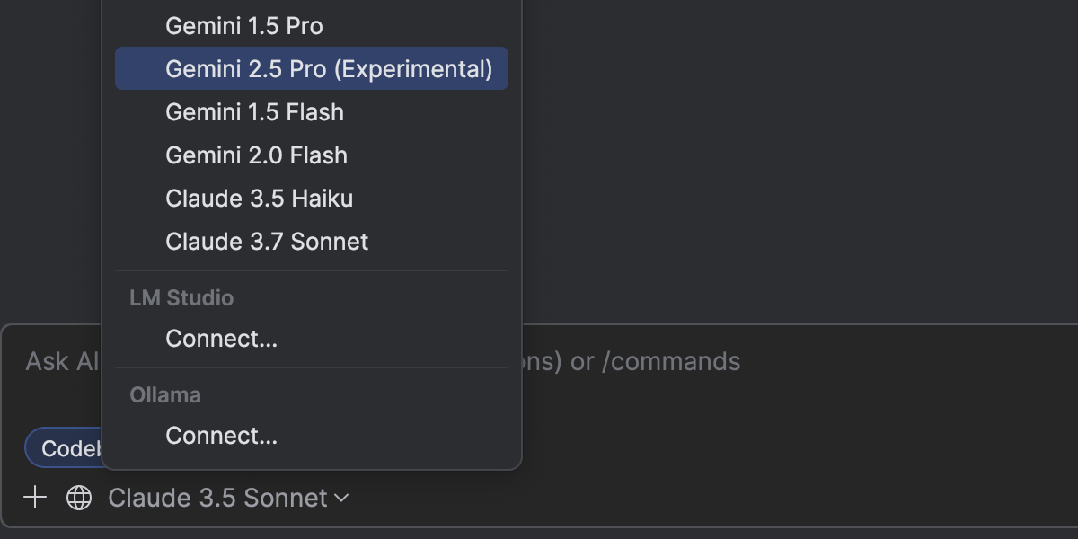Click Connect under Ollama

tap(222, 436)
